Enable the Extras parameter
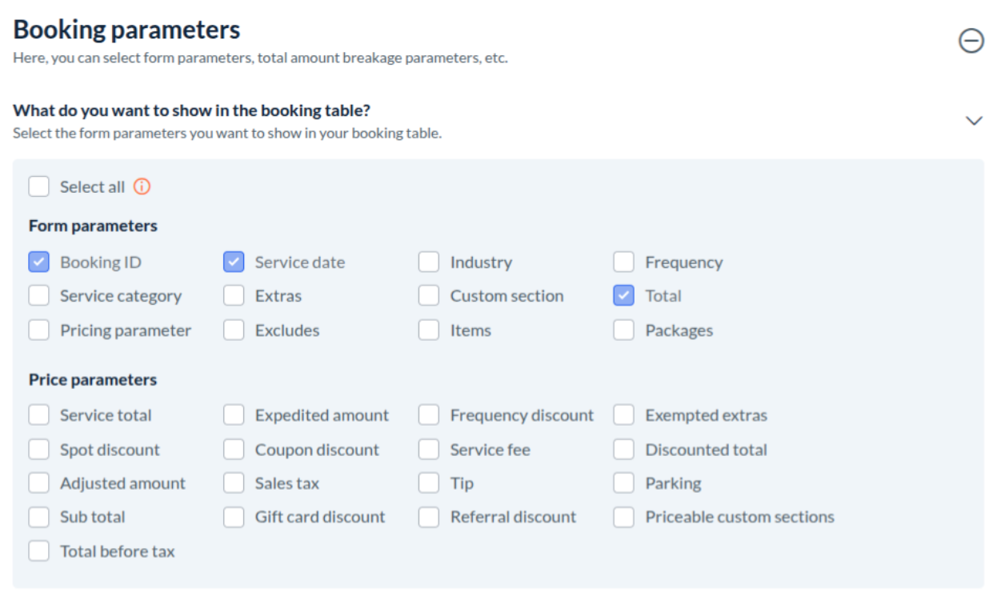 pos(234,296)
